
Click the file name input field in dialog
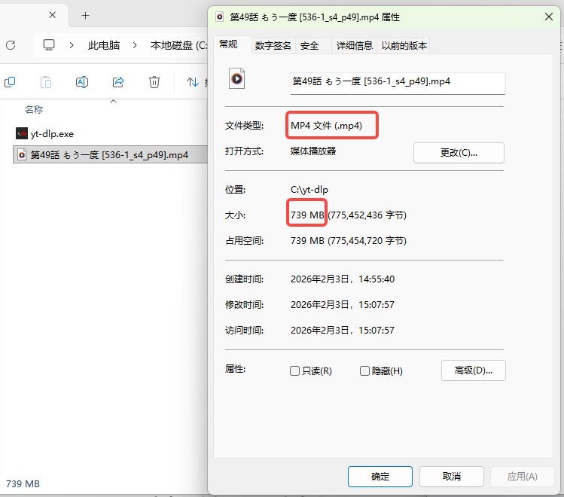(x=398, y=83)
